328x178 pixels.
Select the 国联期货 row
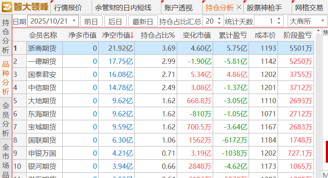pos(163,140)
